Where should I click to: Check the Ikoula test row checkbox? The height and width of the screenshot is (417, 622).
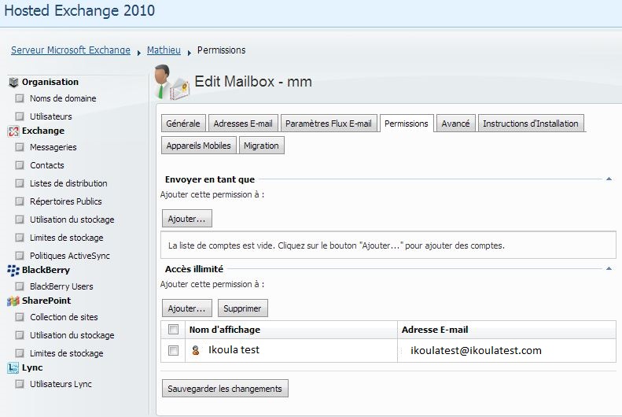coord(174,350)
